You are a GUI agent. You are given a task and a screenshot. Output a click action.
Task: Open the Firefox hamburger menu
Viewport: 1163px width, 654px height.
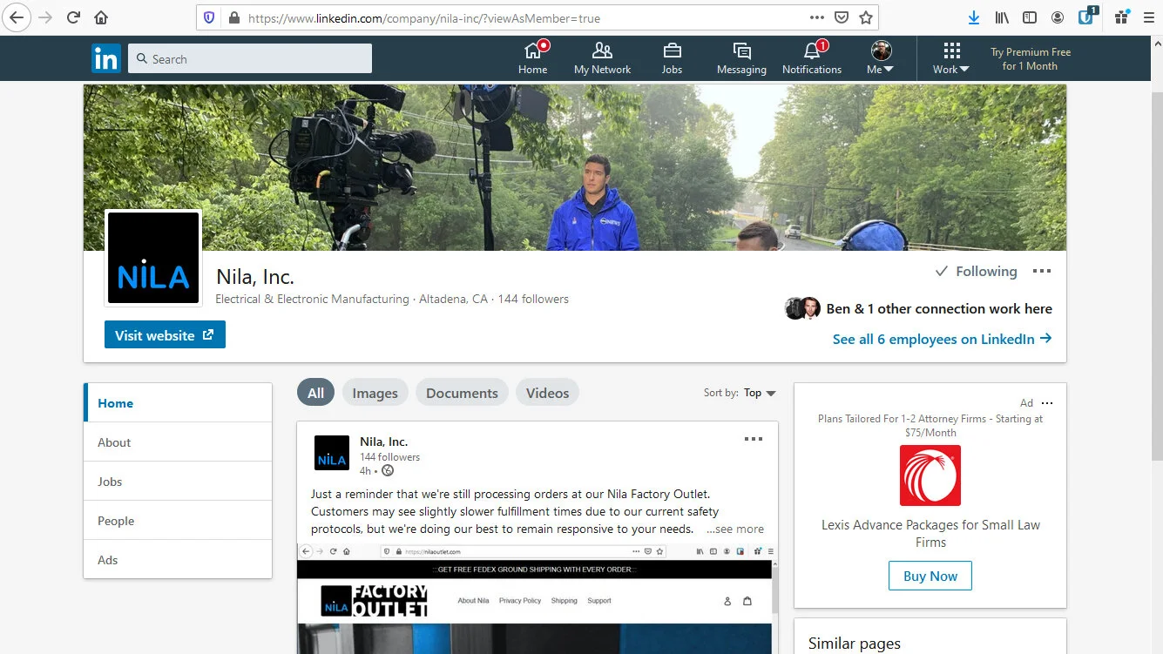click(x=1148, y=17)
